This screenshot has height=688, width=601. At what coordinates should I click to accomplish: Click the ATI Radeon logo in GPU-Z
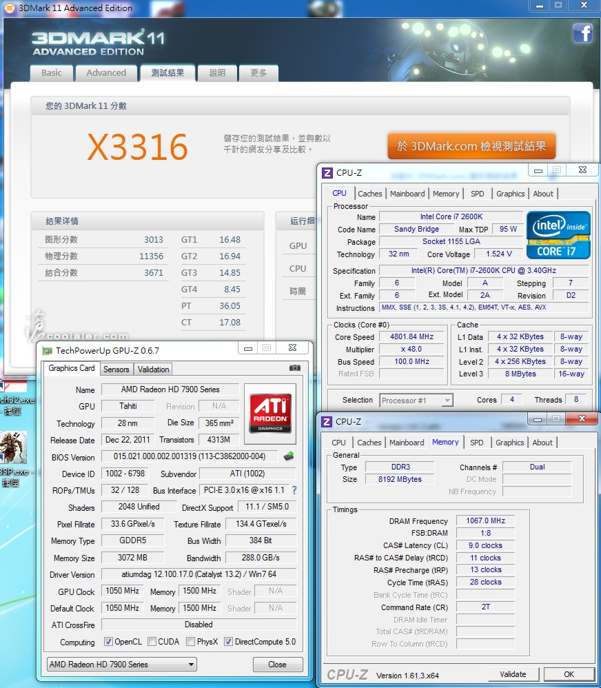click(x=270, y=414)
